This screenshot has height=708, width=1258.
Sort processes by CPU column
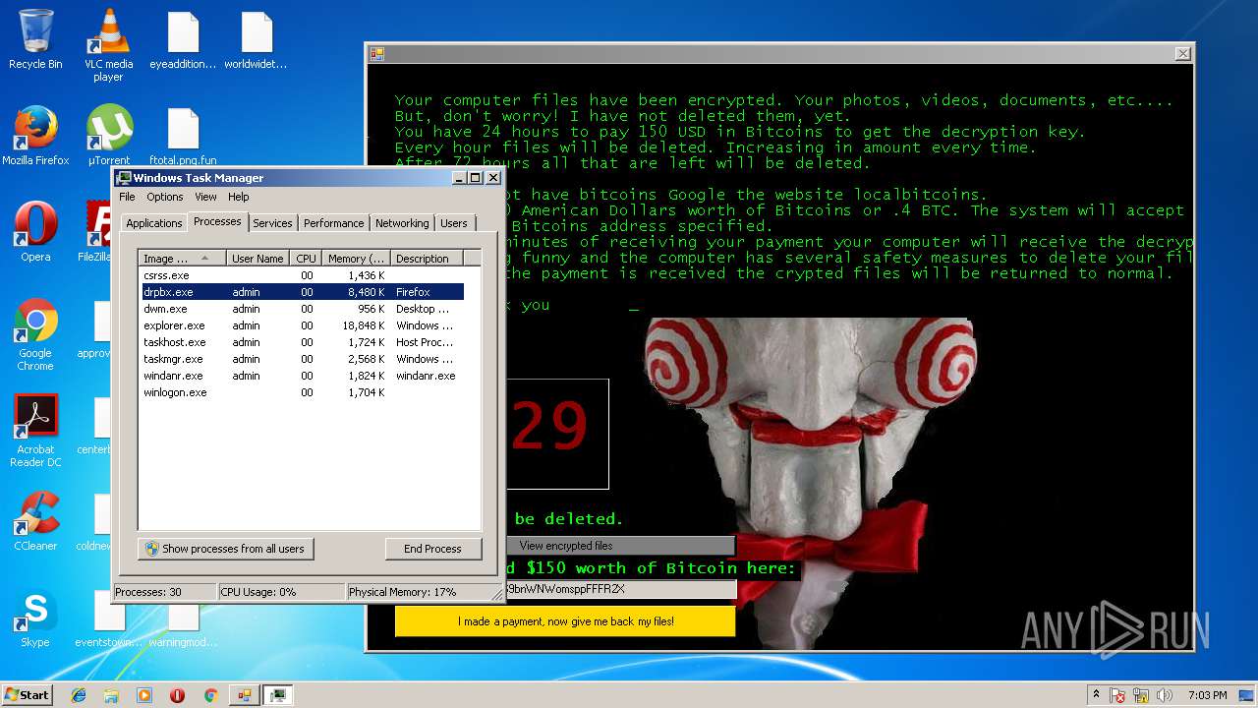[308, 259]
